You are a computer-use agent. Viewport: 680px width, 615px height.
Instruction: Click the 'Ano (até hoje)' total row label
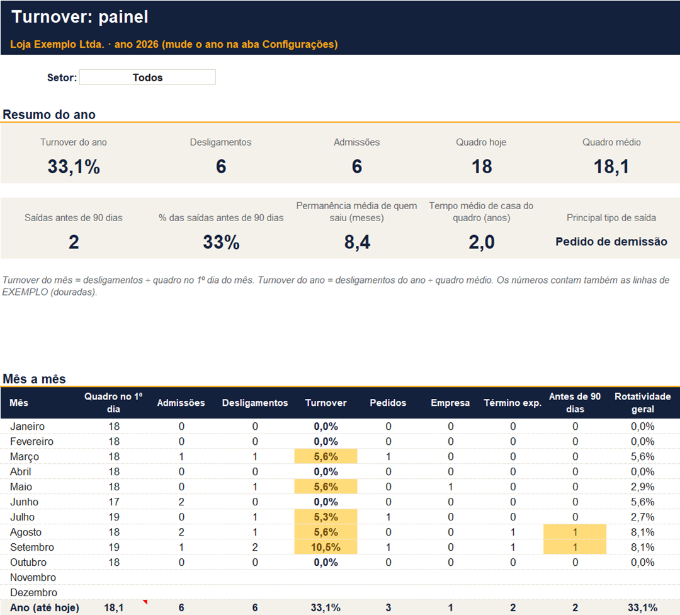pos(44,607)
